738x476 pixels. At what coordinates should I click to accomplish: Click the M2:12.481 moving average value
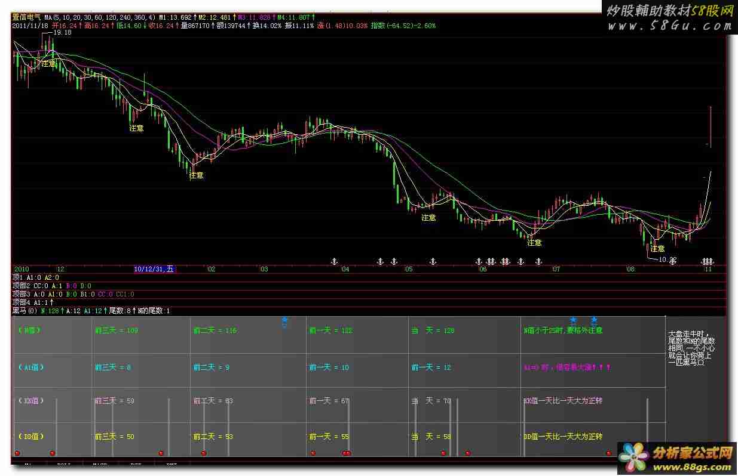(216, 17)
